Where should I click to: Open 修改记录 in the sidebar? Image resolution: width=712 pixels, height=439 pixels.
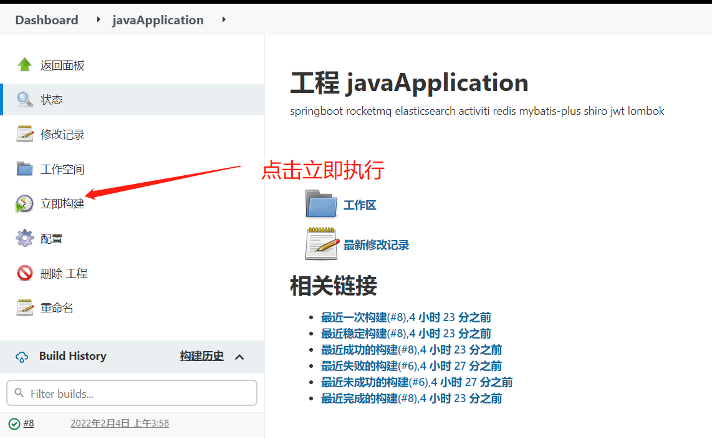point(62,134)
